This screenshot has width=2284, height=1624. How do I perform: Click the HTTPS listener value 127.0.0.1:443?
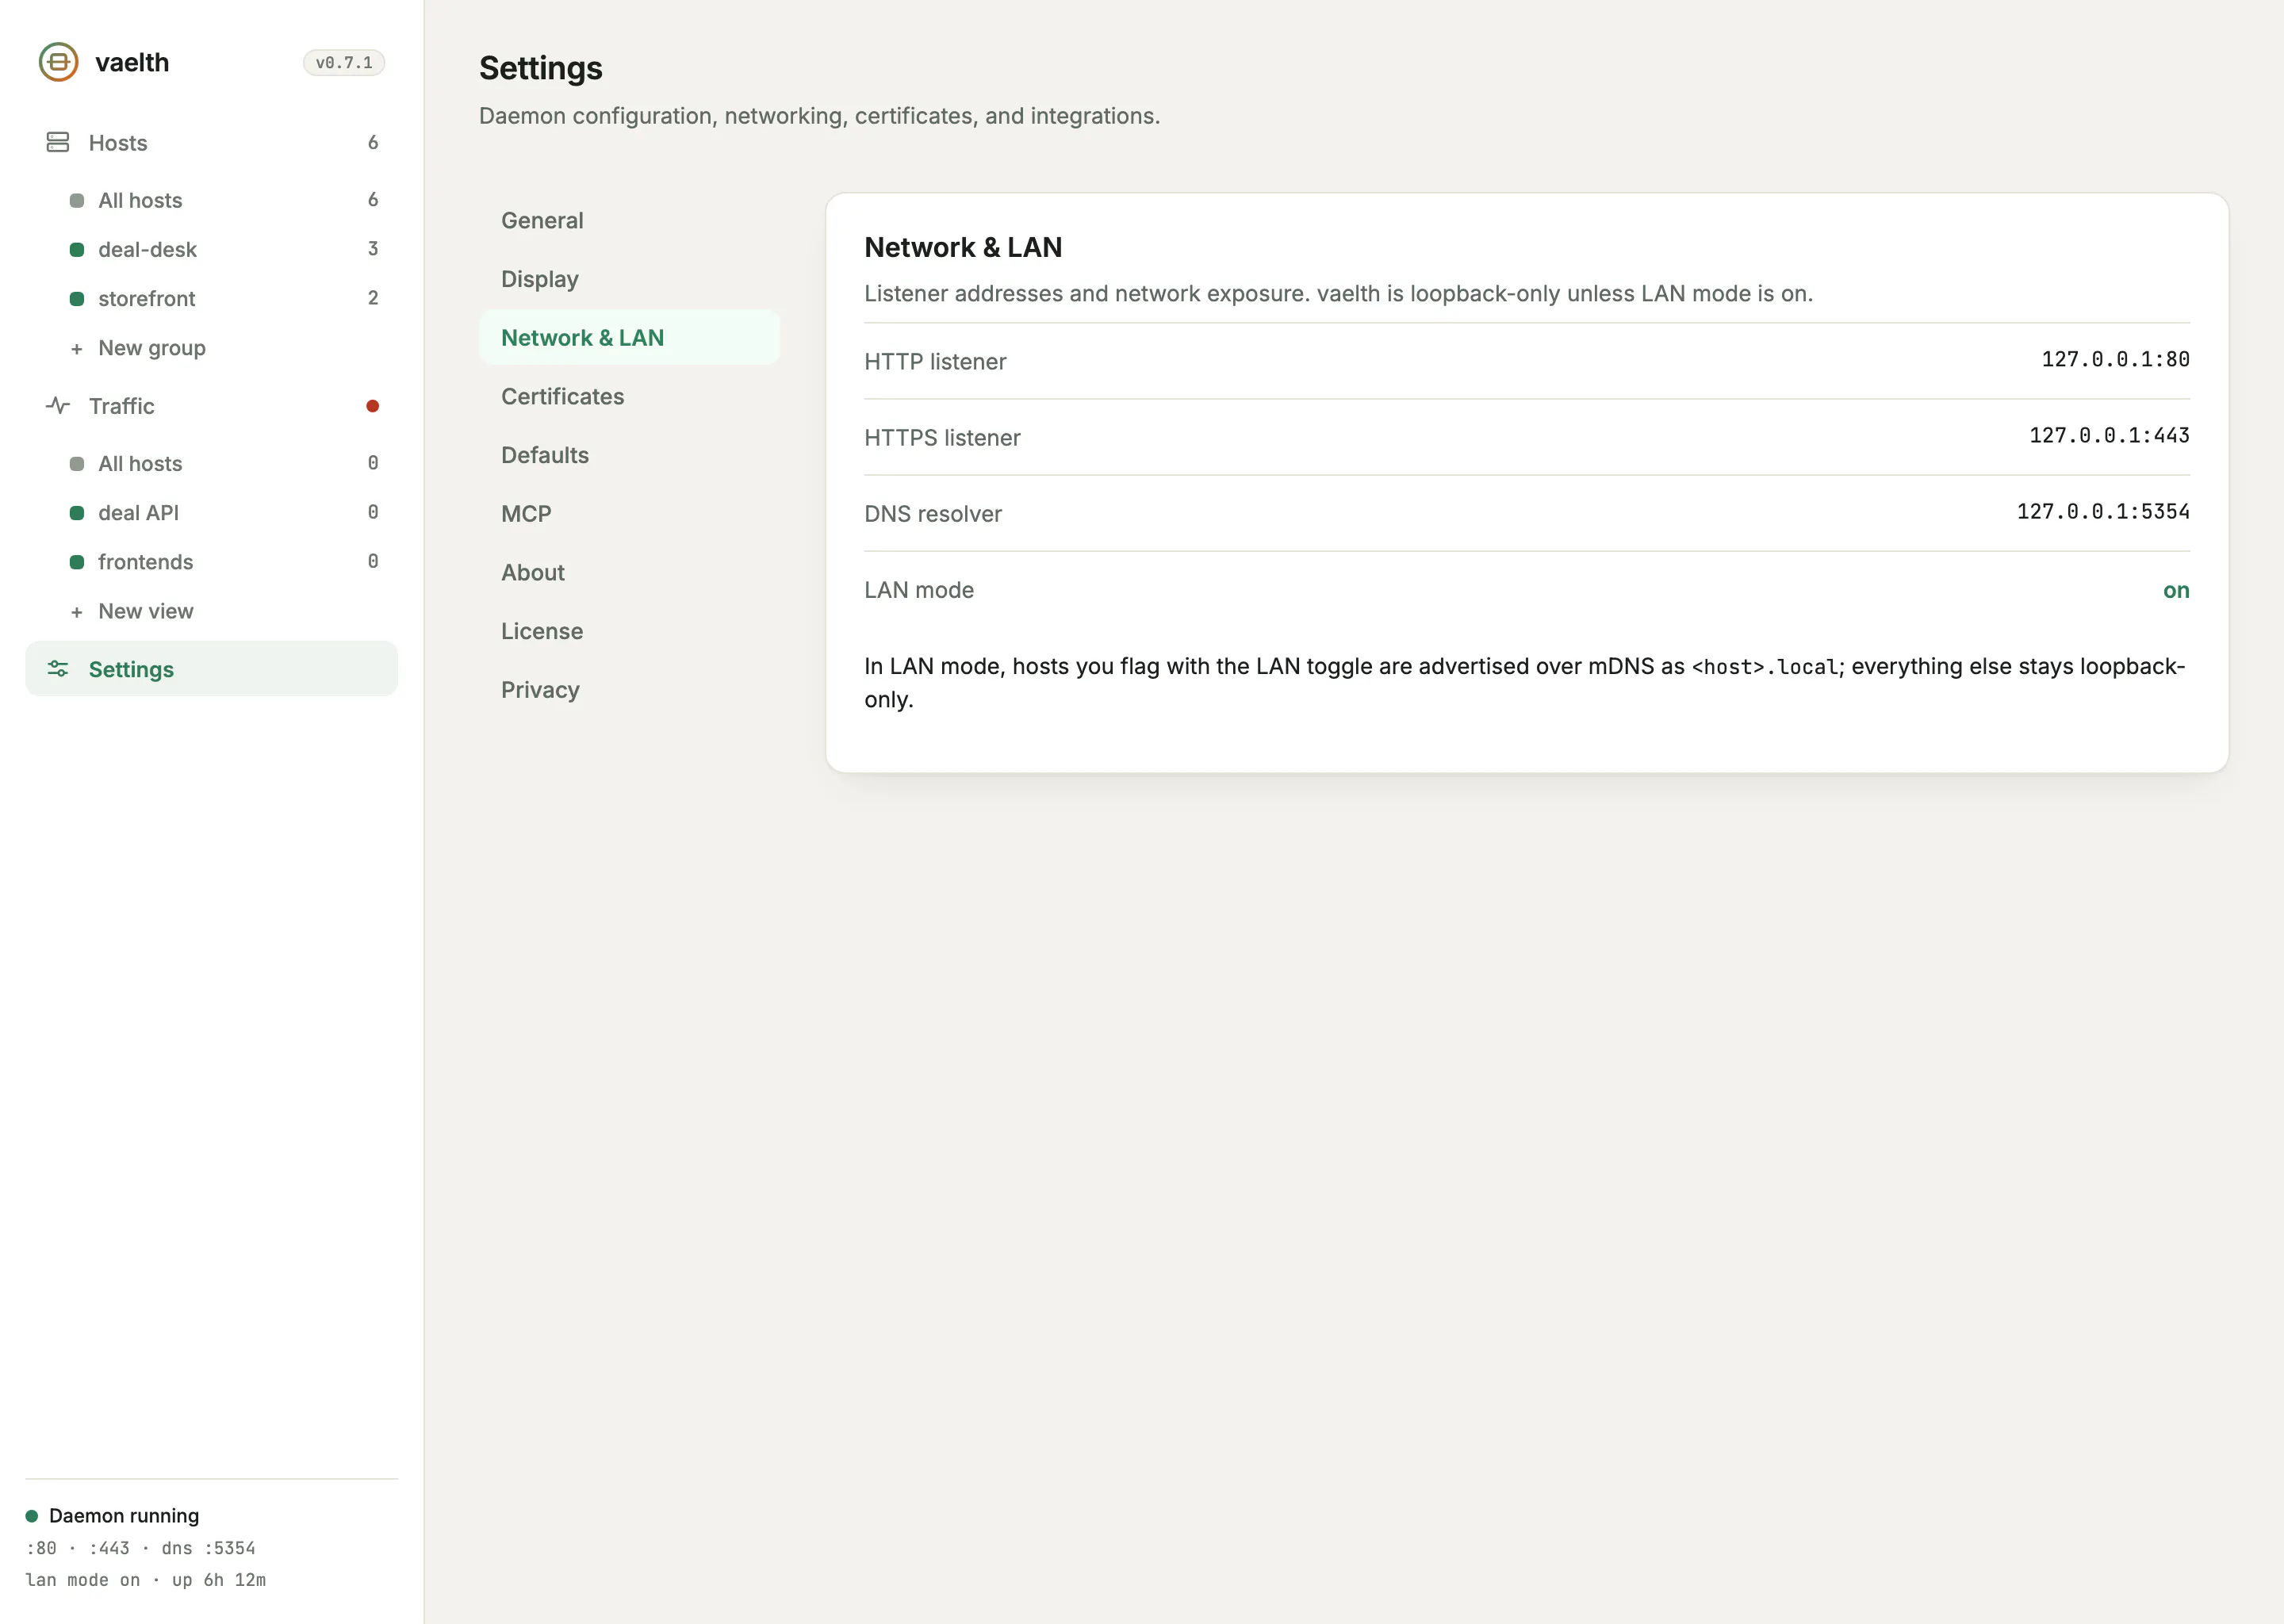[x=2109, y=435]
